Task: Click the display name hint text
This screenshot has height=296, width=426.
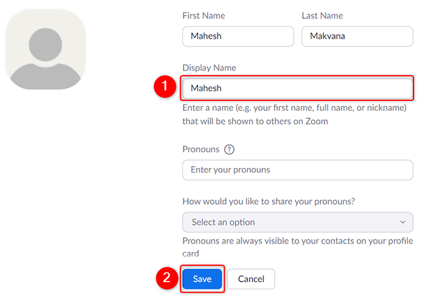Action: pyautogui.click(x=294, y=114)
